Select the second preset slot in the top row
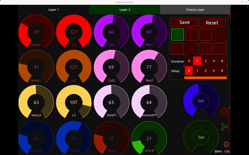This screenshot has height=155, width=249. [192, 34]
